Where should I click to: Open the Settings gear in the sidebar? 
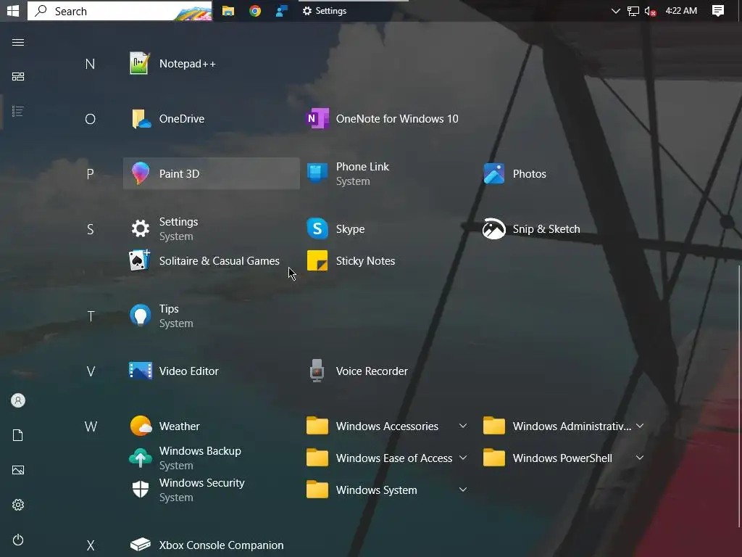point(18,505)
